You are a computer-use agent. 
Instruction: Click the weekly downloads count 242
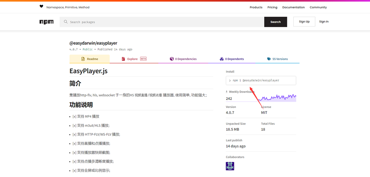[229, 99]
